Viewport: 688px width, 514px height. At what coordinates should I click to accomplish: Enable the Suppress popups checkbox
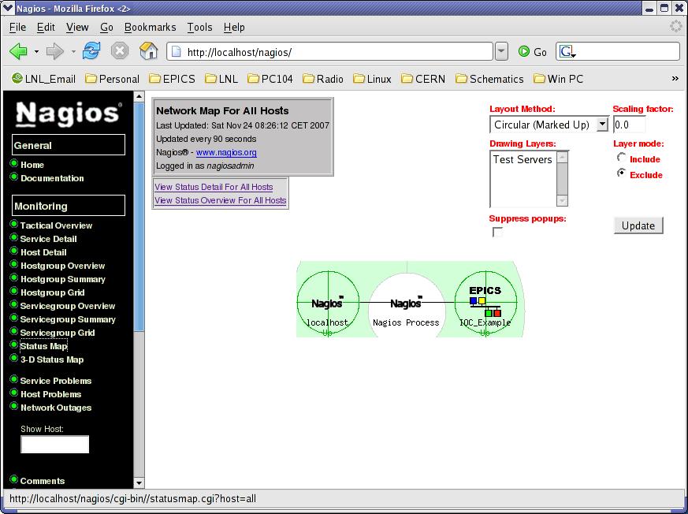pyautogui.click(x=497, y=232)
